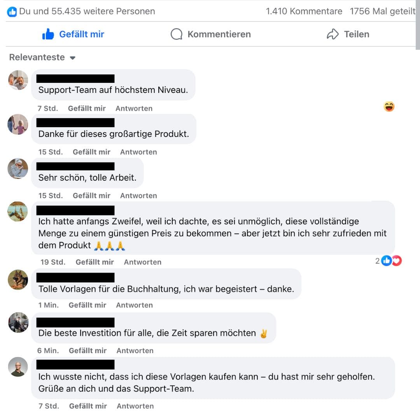Open the Relevanteste comment sort dropdown

point(42,57)
